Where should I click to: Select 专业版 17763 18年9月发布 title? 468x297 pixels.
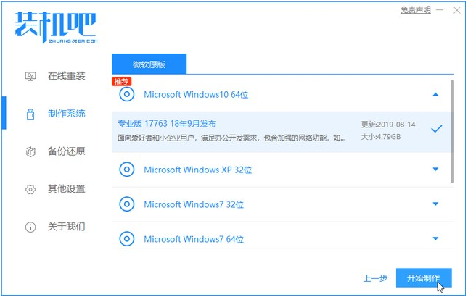point(167,124)
